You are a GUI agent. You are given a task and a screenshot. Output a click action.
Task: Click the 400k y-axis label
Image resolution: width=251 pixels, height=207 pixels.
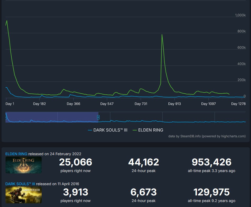(241, 64)
